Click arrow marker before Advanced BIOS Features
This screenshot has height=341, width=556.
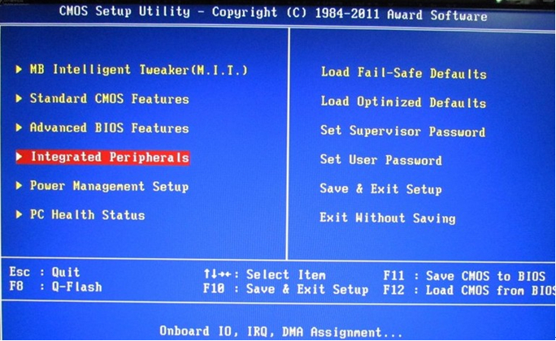(x=19, y=127)
